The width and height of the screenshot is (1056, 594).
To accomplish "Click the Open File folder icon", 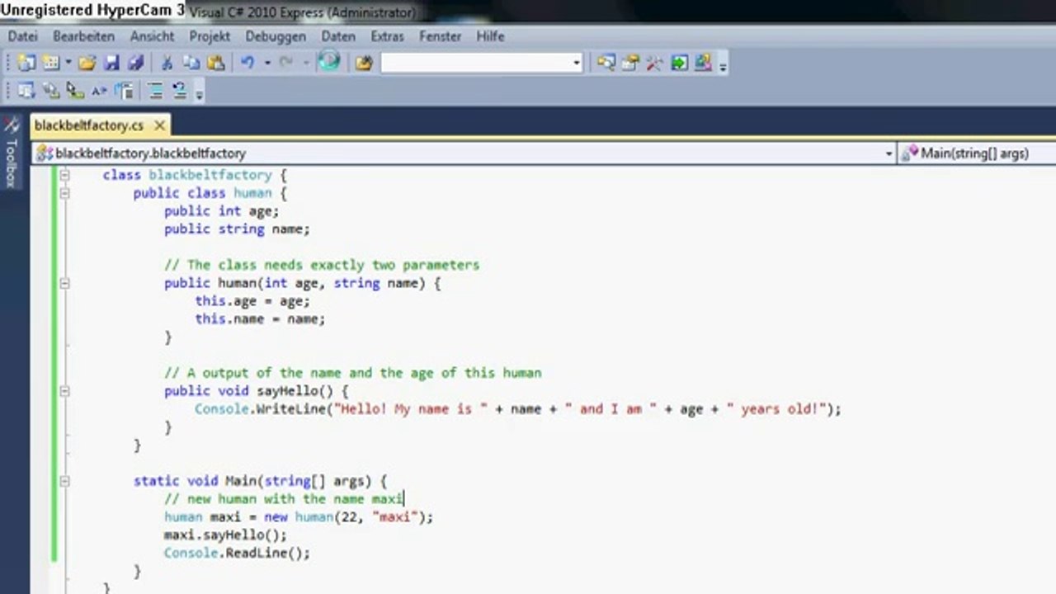I will pos(87,63).
